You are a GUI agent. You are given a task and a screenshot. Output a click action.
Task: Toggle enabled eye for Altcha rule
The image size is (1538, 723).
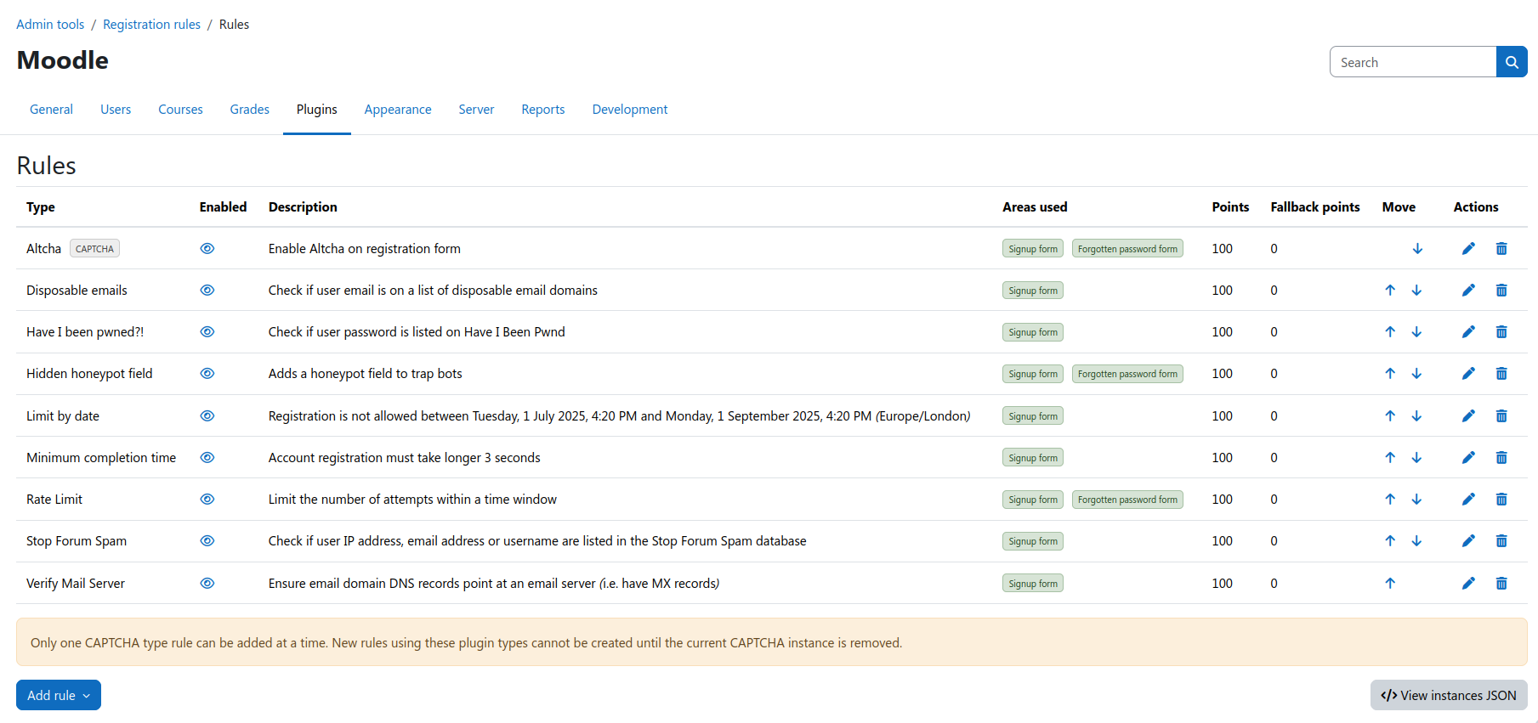(207, 249)
